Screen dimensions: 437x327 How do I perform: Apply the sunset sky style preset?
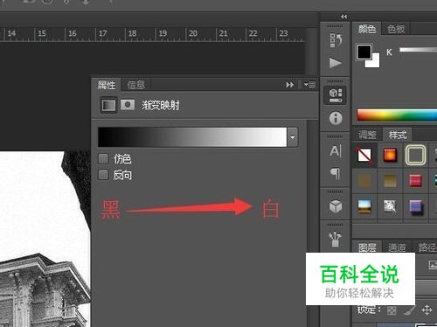(x=364, y=206)
